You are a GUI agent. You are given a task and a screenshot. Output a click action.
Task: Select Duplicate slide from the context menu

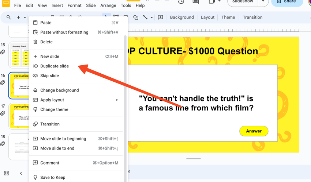tap(54, 66)
